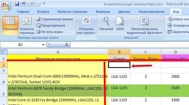189x105 pixels.
Task: Click the Name Box showing B2
Action: [x=21, y=45]
